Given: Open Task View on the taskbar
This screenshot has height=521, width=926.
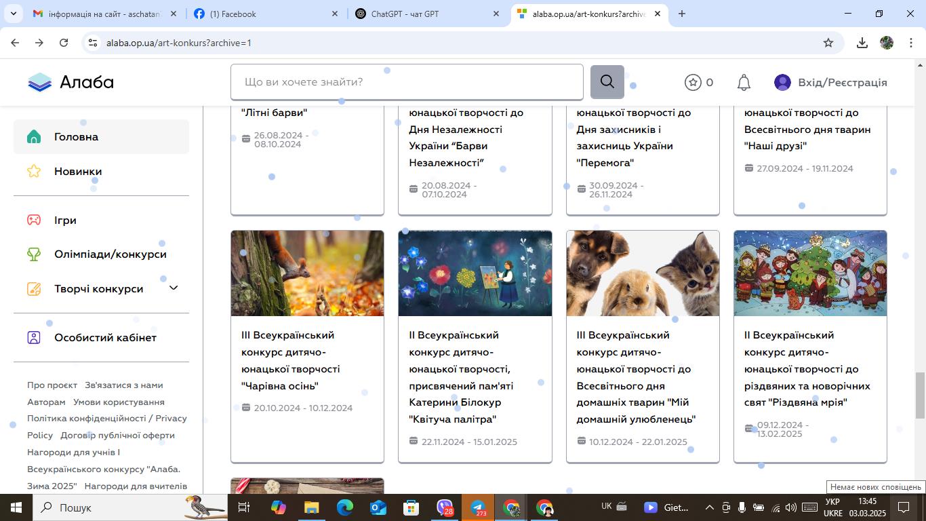Looking at the screenshot, I should [244, 507].
